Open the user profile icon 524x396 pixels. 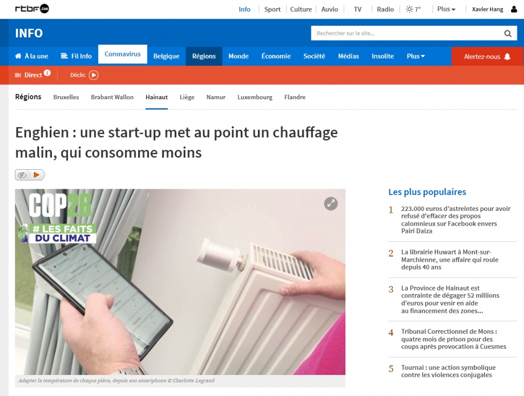[514, 9]
